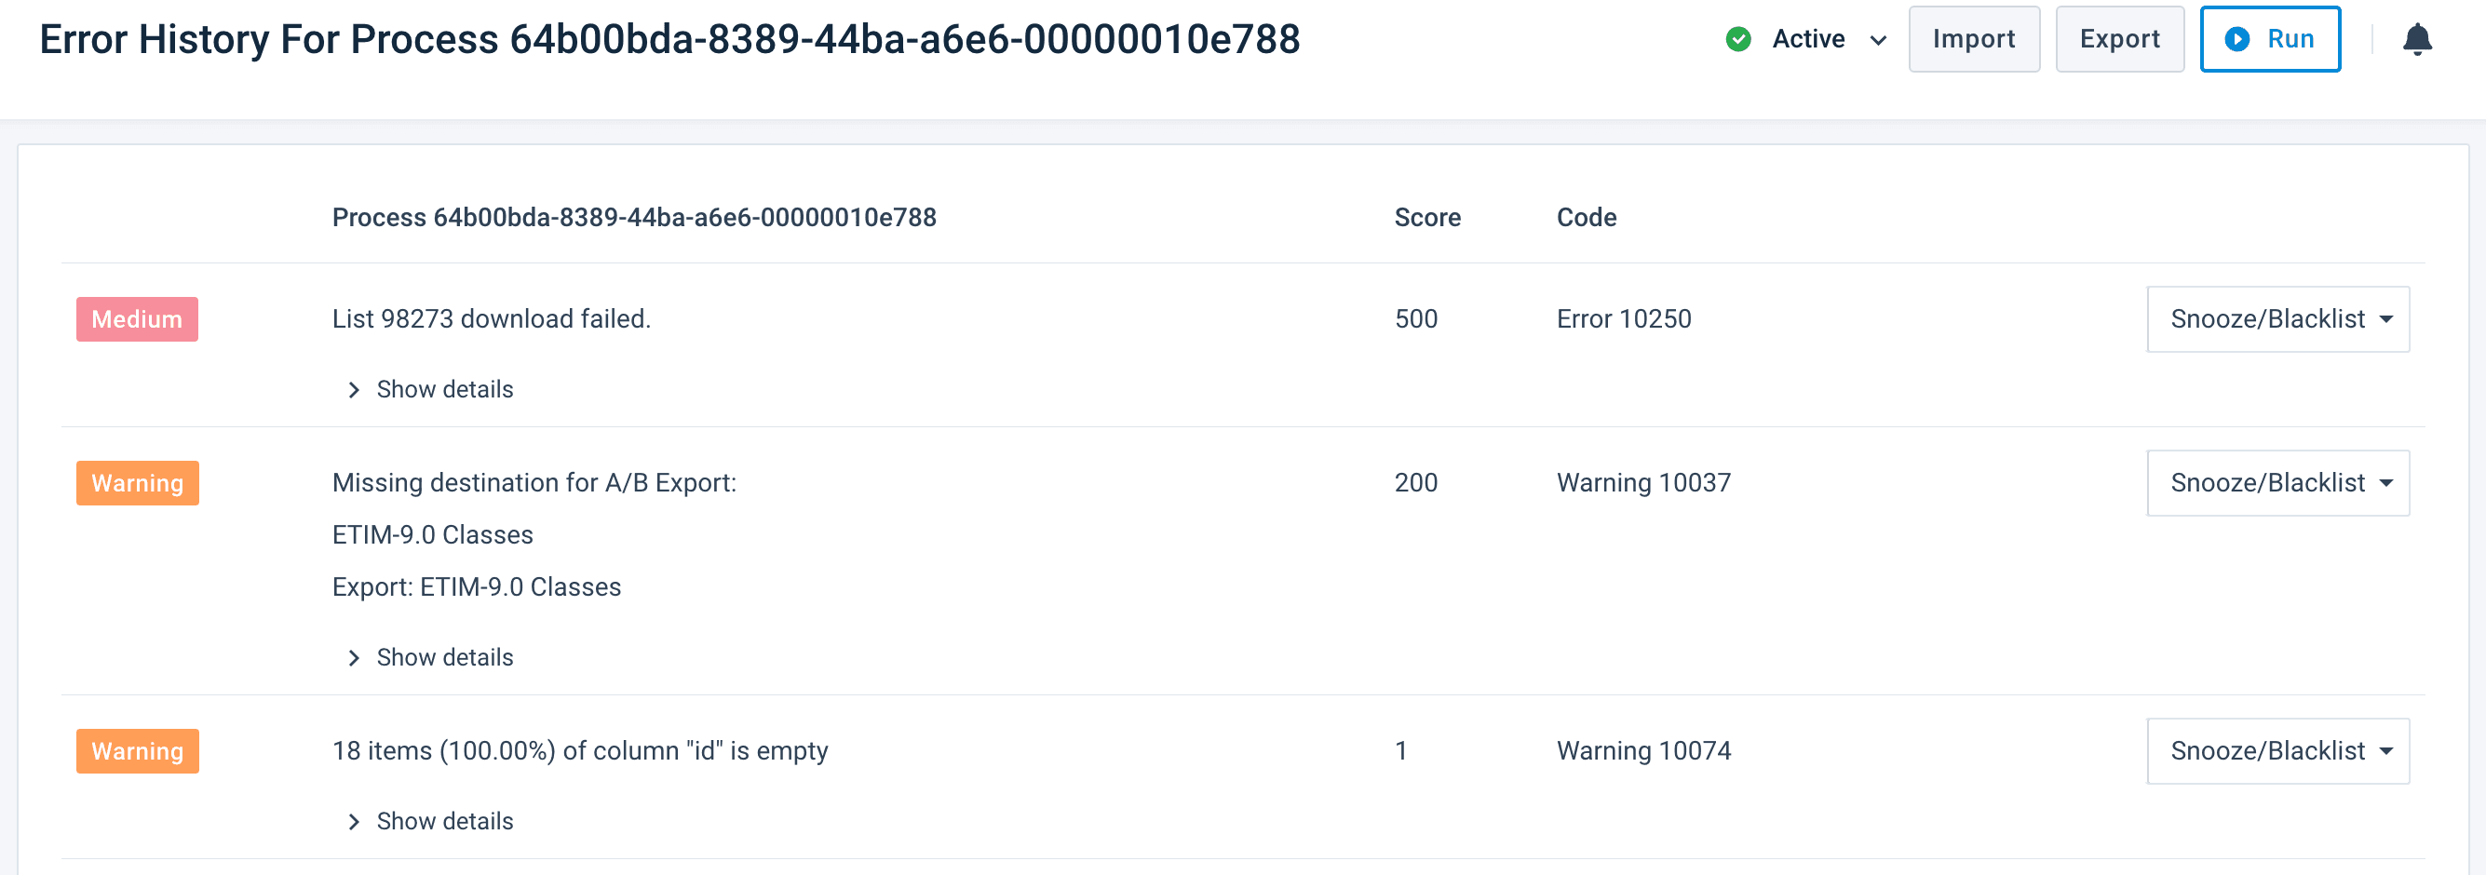This screenshot has width=2486, height=875.
Task: Expand details for Error 10250
Action: click(444, 390)
